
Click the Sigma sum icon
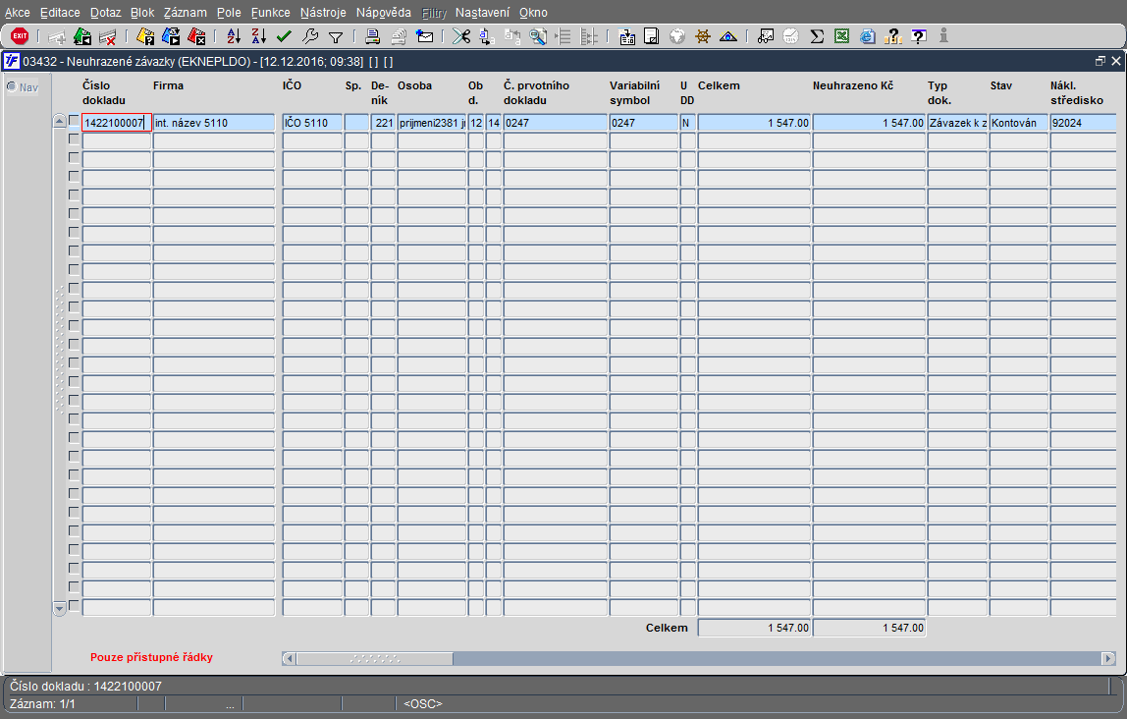[x=817, y=36]
